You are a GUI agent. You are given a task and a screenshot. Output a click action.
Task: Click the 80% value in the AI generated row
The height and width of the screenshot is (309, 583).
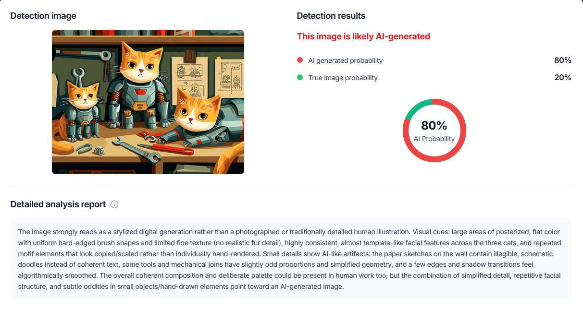click(x=562, y=60)
